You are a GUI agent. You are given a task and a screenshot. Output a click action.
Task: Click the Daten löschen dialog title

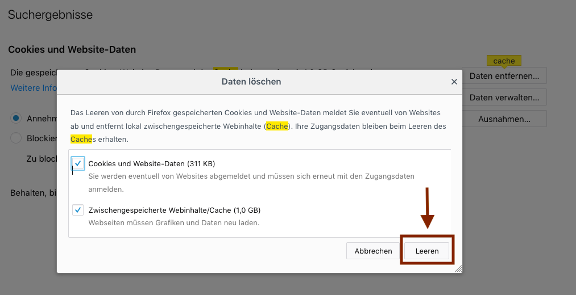(251, 81)
